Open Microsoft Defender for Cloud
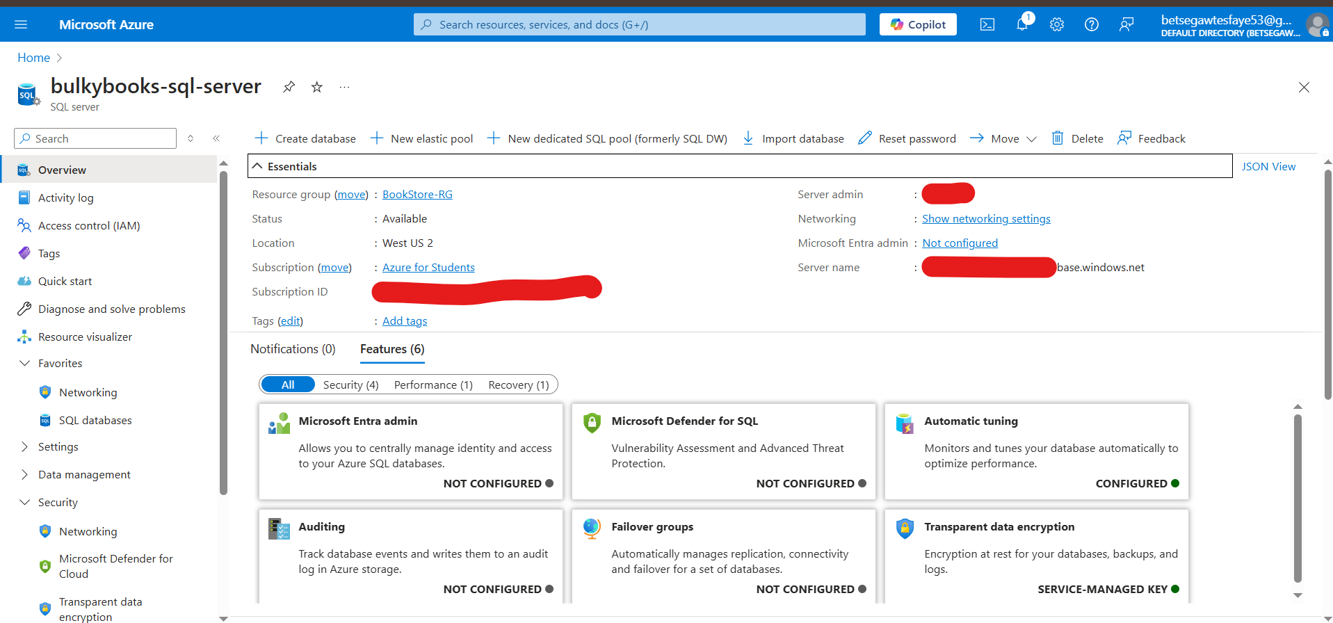Viewport: 1333px width, 623px height. coord(115,566)
